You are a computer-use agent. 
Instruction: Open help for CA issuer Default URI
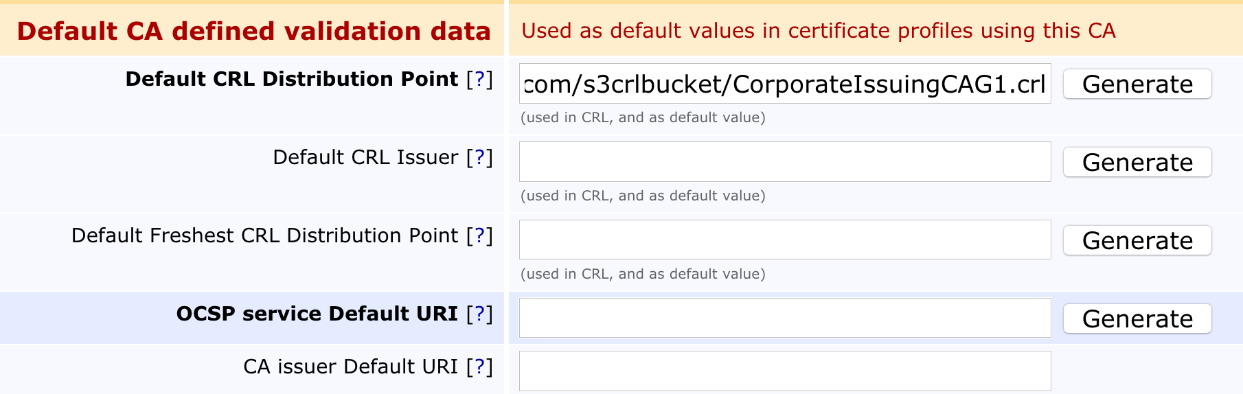click(479, 367)
